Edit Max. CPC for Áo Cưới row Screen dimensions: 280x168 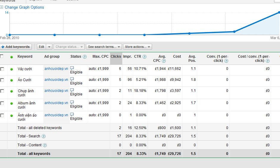pos(98,80)
